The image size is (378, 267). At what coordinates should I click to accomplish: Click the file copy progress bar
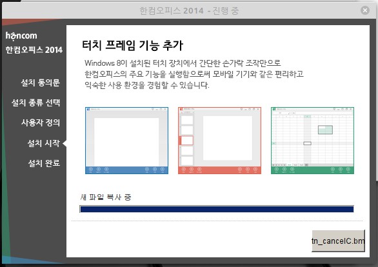pos(217,209)
